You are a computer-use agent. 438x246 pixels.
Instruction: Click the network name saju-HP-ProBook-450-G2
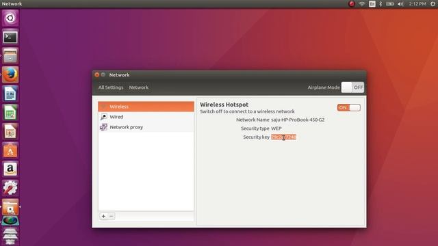click(x=298, y=120)
